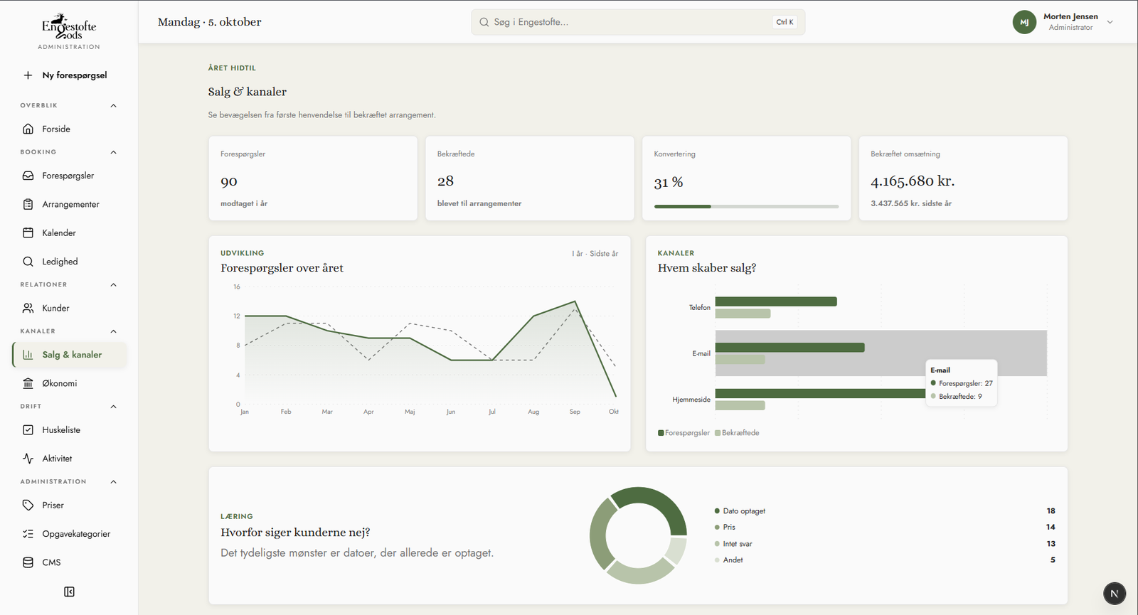Collapse the Relationer section
Image resolution: width=1138 pixels, height=615 pixels.
coord(113,284)
